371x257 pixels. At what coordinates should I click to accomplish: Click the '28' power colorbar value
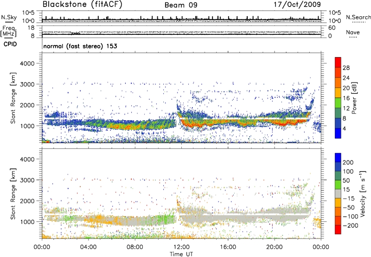[x=346, y=68]
